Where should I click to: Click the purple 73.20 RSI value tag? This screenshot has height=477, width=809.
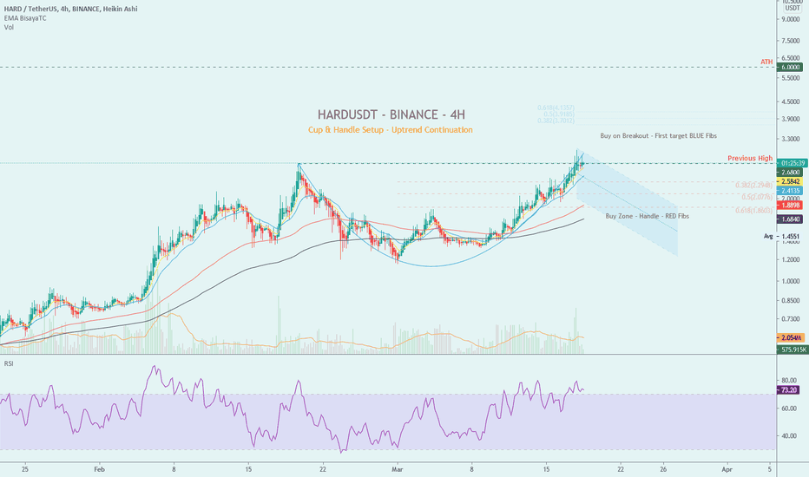788,390
